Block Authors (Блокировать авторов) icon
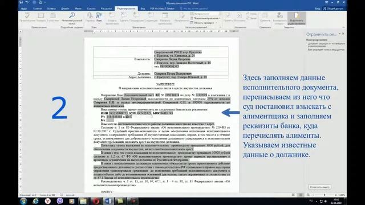The height and width of the screenshot is (205, 365). click(279, 18)
